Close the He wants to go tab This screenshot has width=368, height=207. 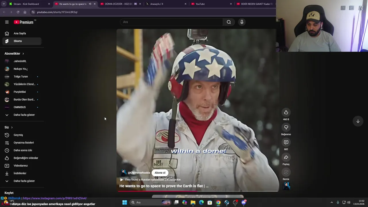[x=95, y=4]
